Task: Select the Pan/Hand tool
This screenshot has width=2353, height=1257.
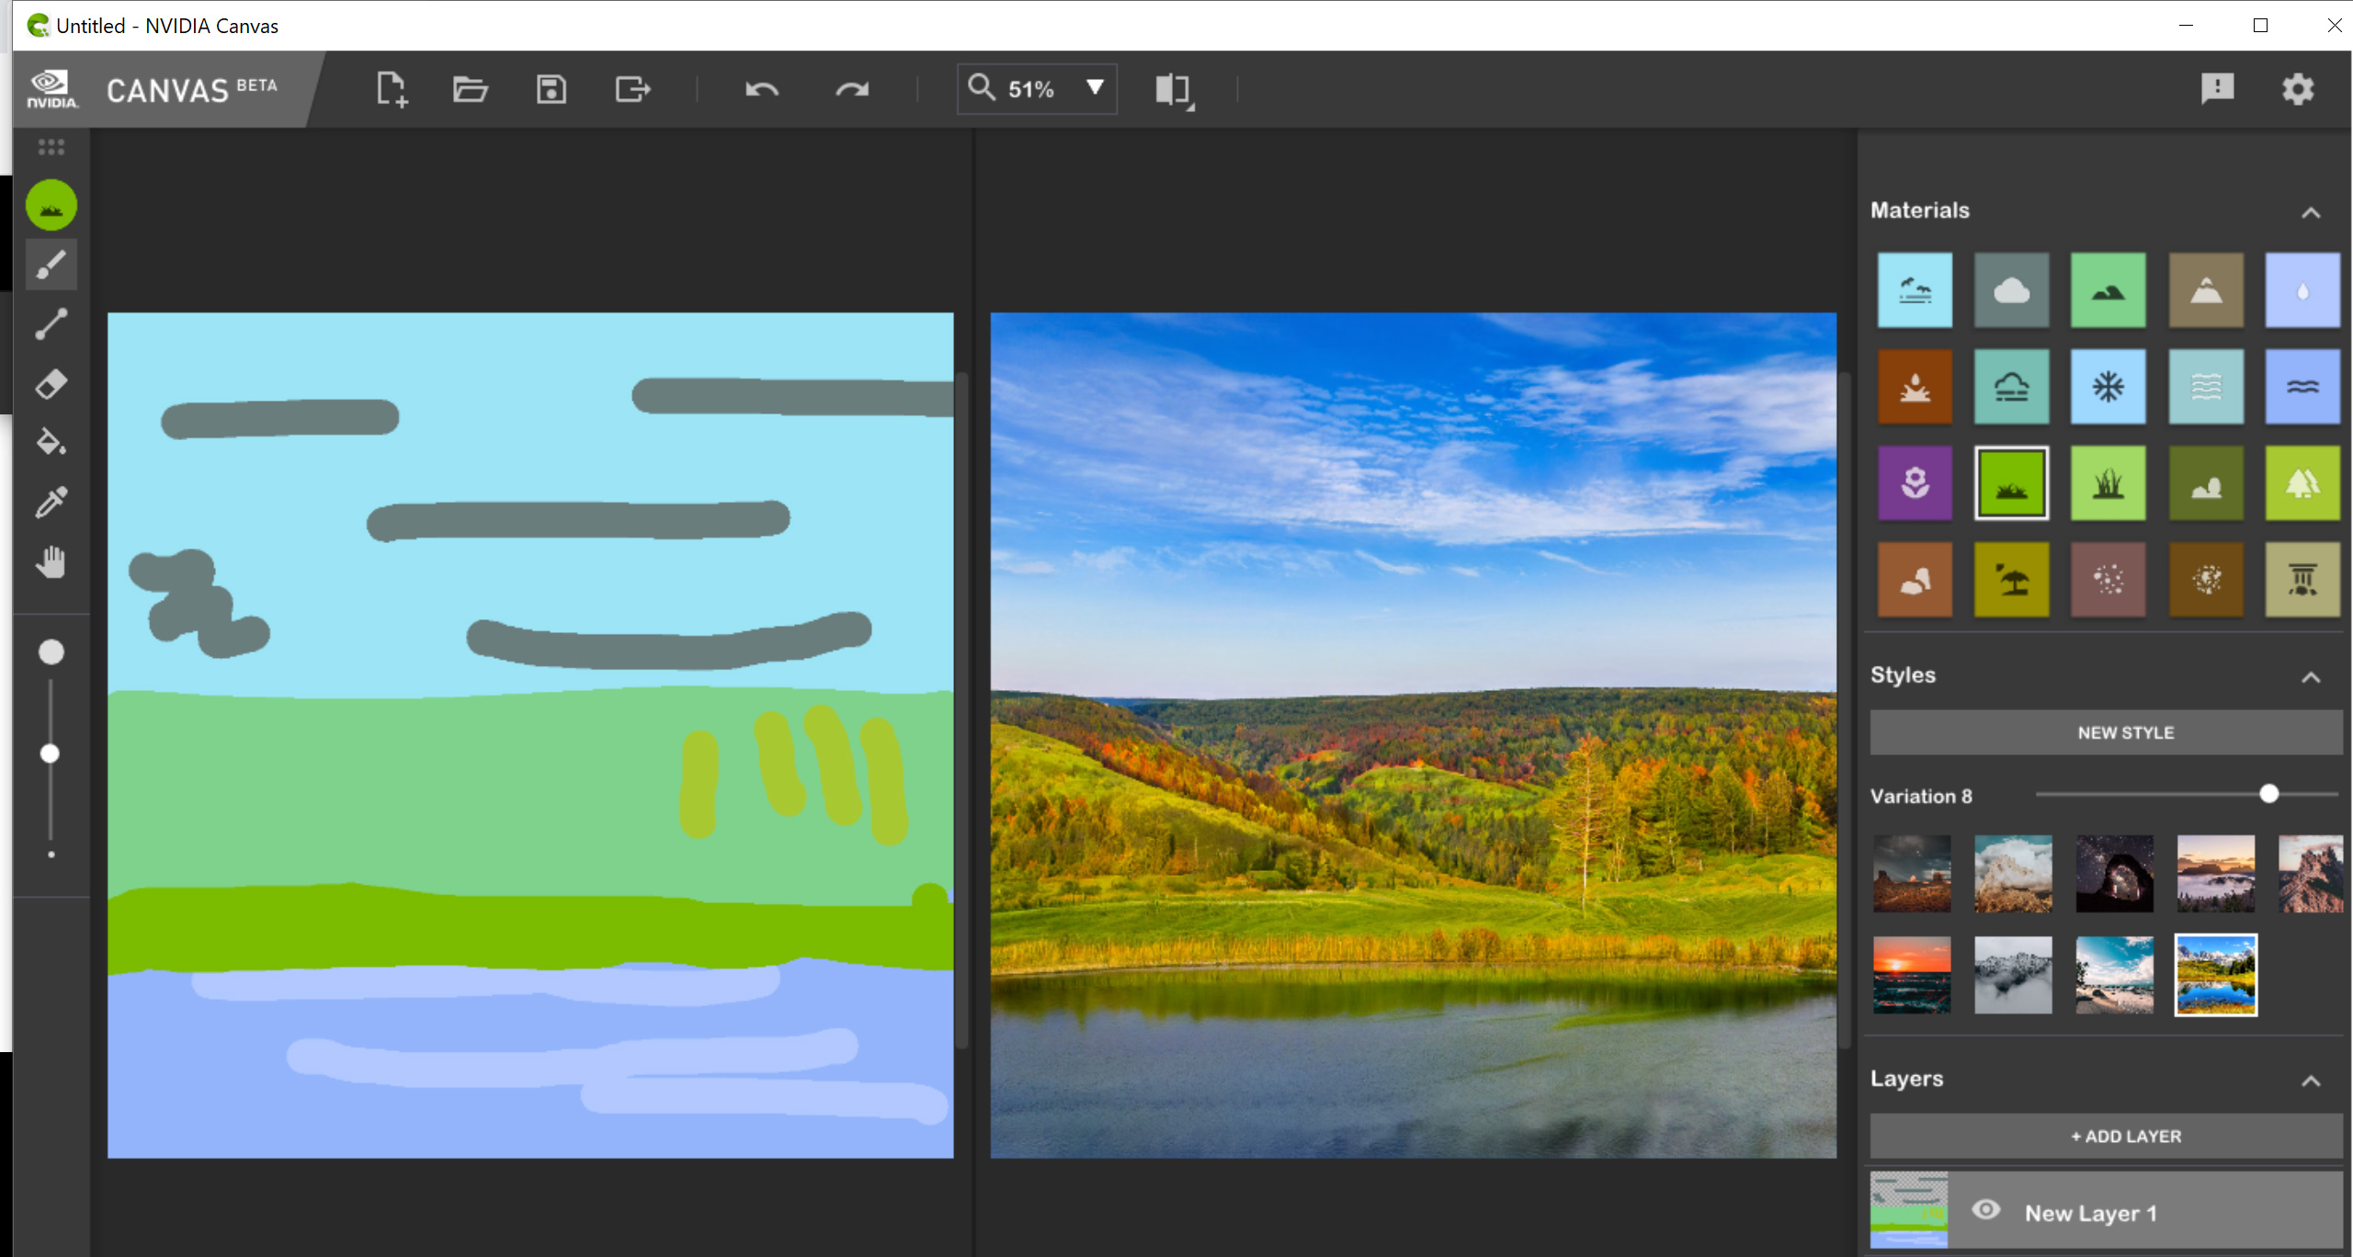Action: tap(51, 561)
